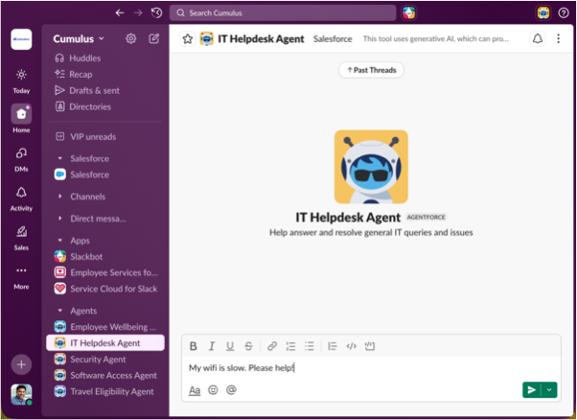Open the DMs tab
Viewport: 577px width, 420px height.
(21, 159)
